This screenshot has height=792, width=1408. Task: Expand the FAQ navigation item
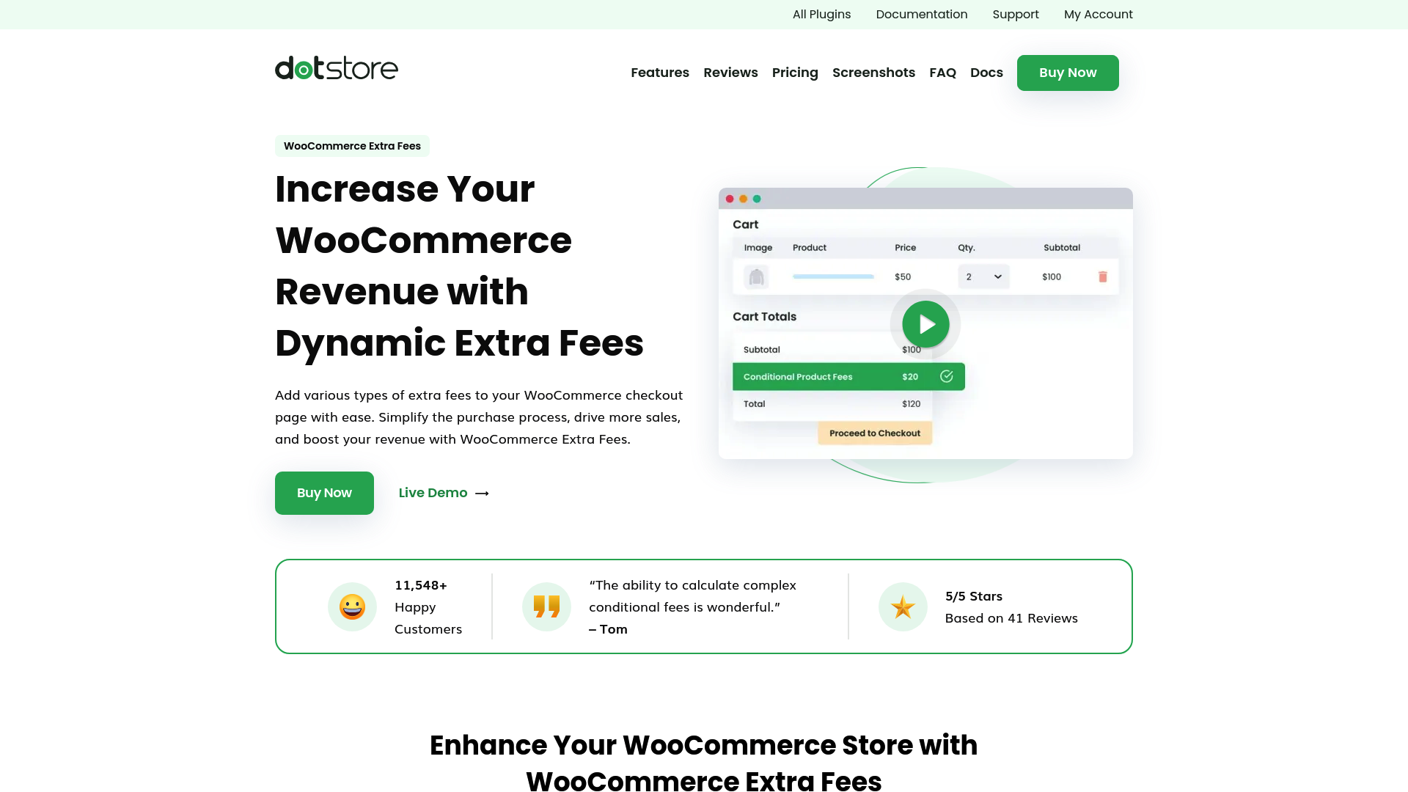coord(943,73)
